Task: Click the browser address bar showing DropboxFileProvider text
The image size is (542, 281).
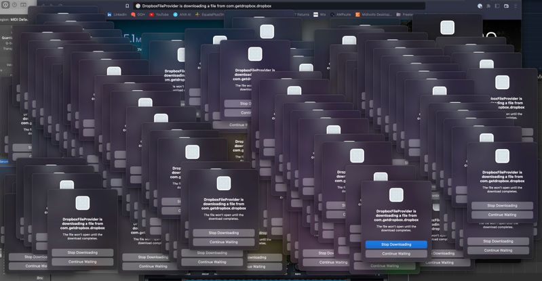Action: (x=279, y=6)
